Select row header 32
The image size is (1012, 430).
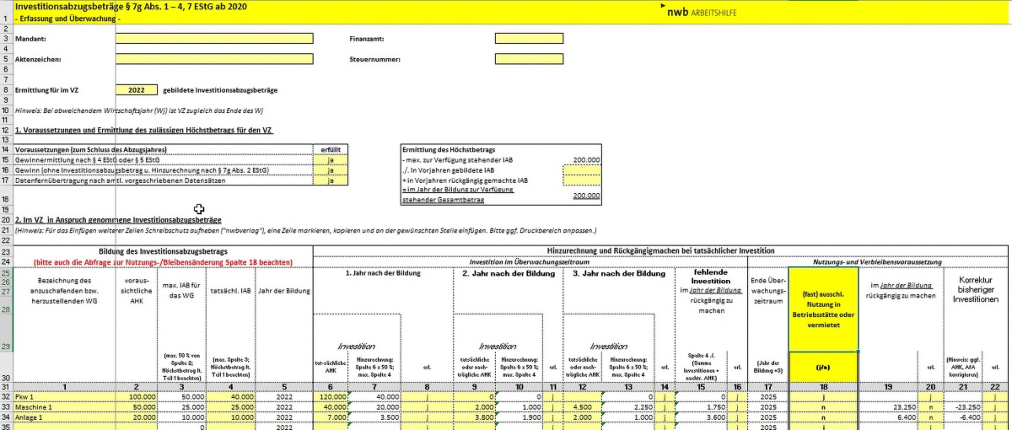pos(6,395)
